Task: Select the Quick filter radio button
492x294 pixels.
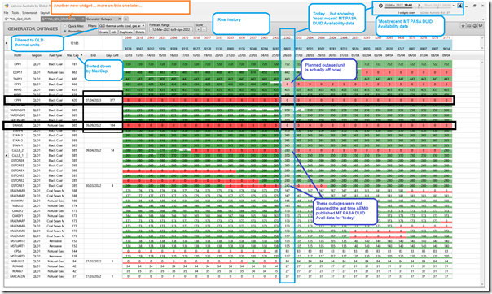Action: pos(65,26)
